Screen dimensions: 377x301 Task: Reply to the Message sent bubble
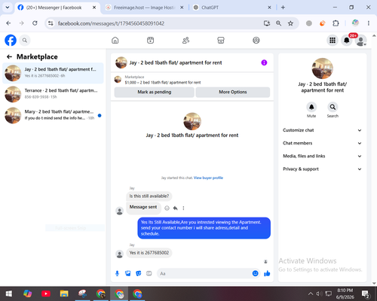click(175, 208)
